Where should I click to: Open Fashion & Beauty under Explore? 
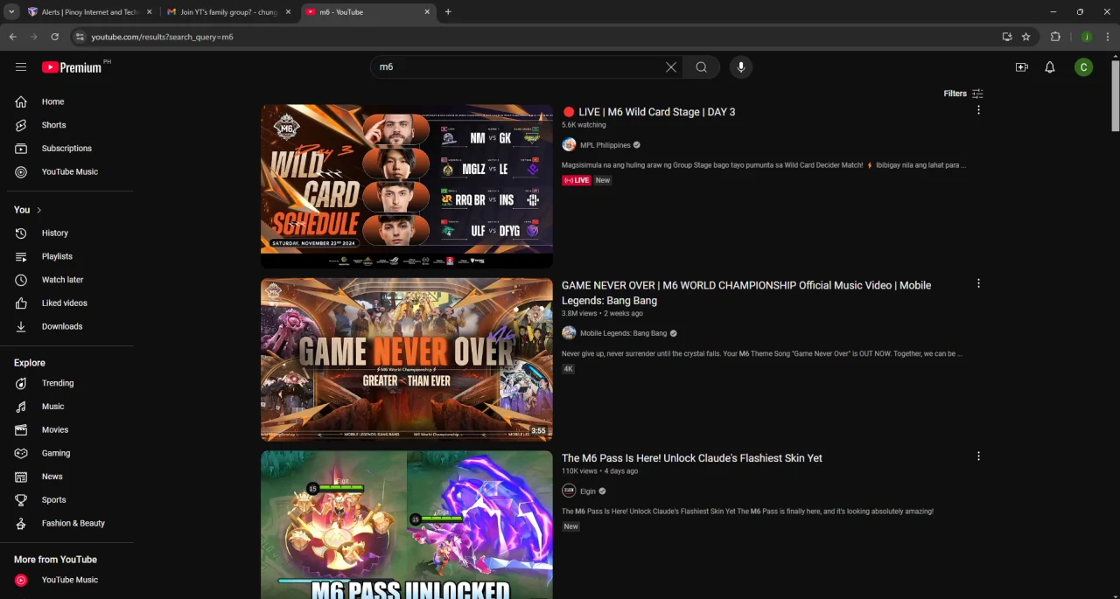click(70, 523)
